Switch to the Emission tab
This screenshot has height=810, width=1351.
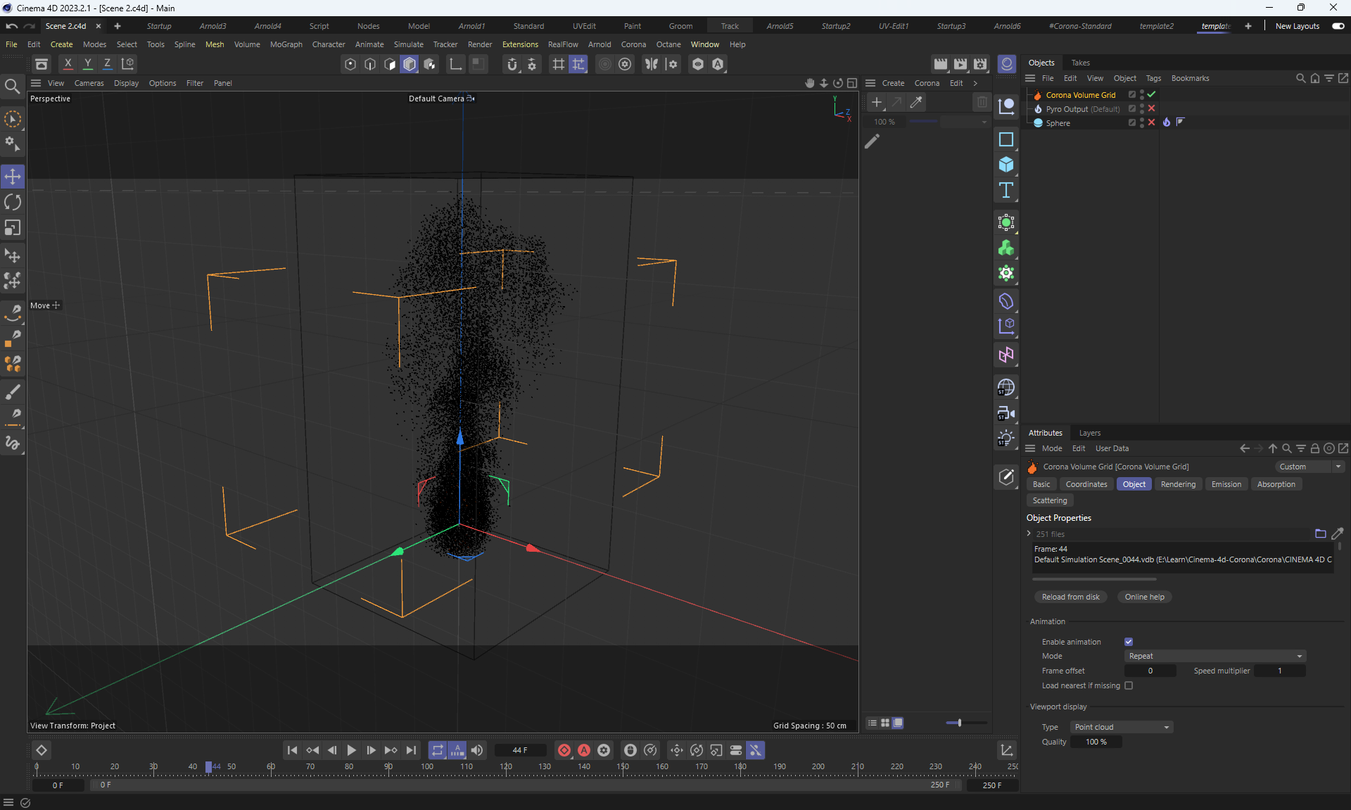pyautogui.click(x=1226, y=484)
